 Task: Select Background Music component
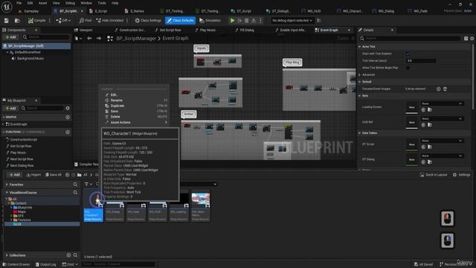tap(30, 58)
